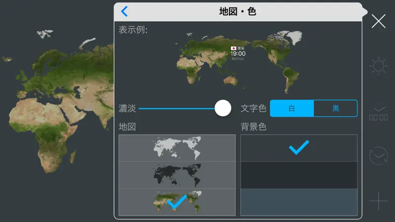The image size is (395, 222).
Task: Tap the plus add icon in sidebar
Action: pos(378,201)
